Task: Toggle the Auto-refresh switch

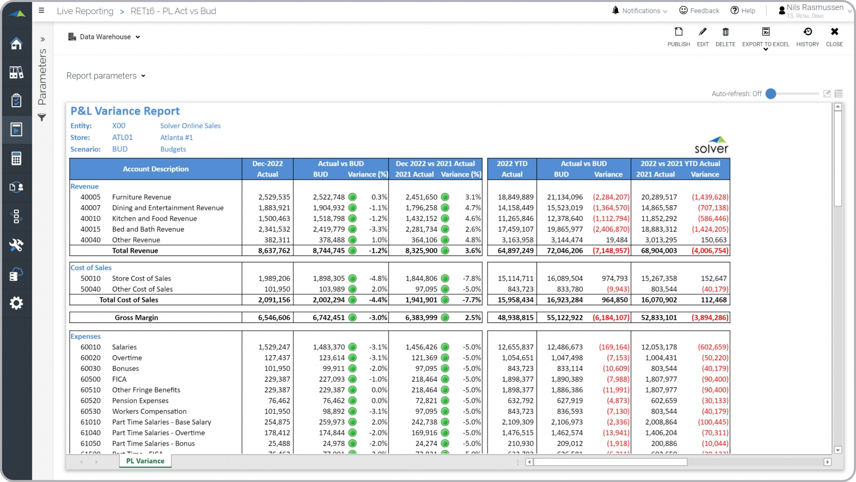Action: 771,94
